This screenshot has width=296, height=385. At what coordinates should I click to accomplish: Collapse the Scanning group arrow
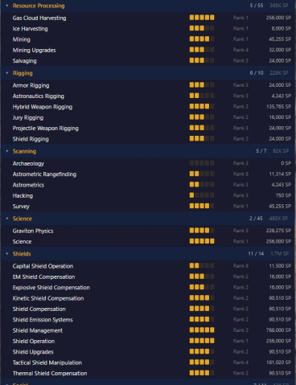pyautogui.click(x=7, y=151)
